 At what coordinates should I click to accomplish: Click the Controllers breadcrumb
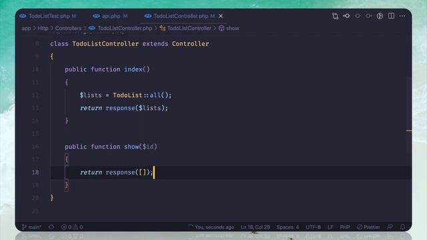[68, 28]
